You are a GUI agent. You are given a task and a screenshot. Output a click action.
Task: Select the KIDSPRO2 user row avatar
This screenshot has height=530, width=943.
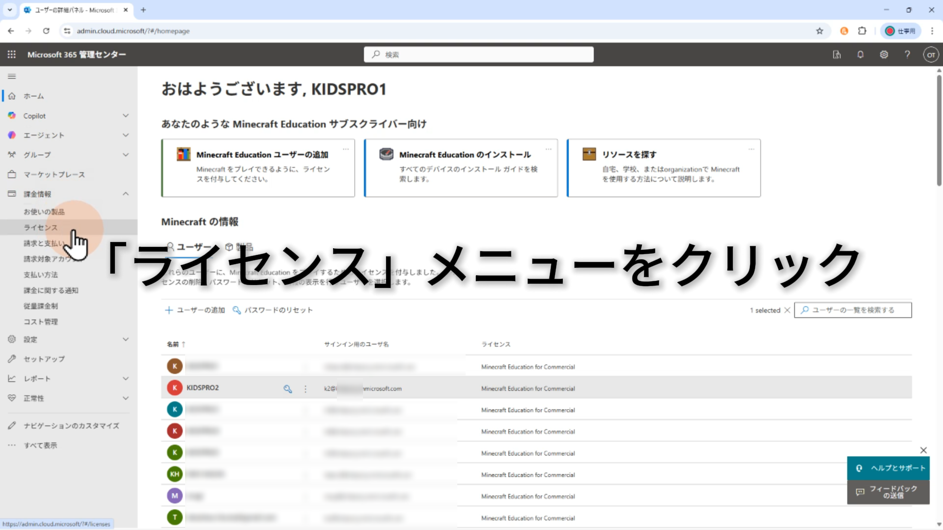click(x=175, y=388)
